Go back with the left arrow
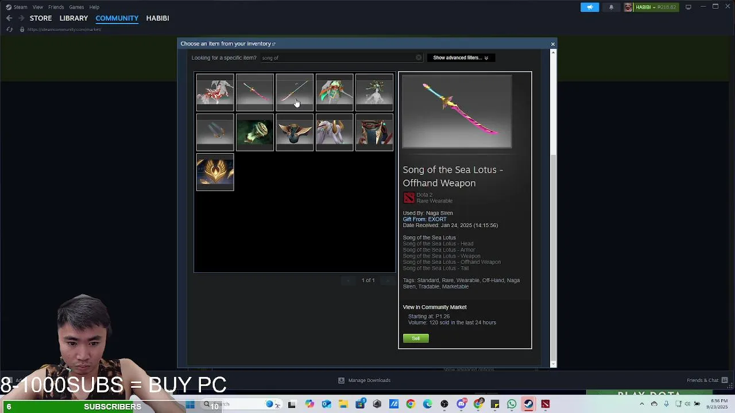 click(x=9, y=18)
